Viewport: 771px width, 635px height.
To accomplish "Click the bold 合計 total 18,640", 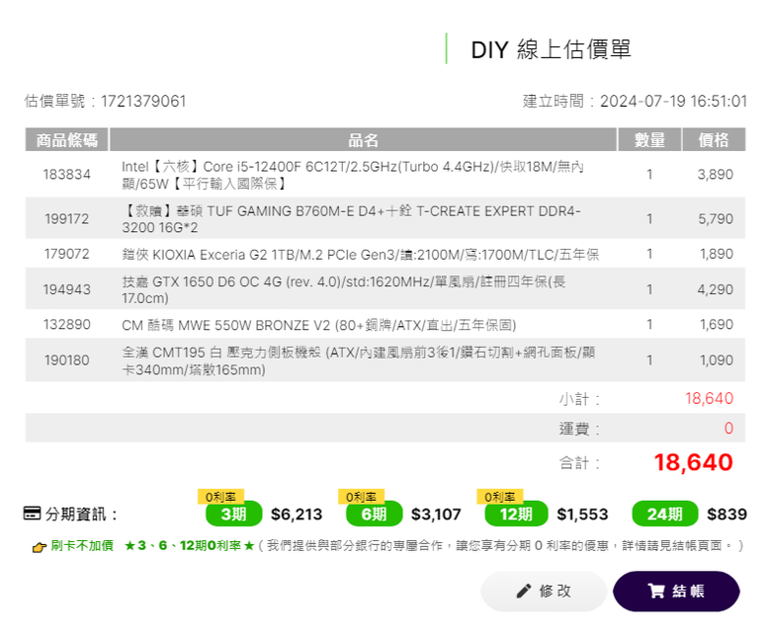I will click(693, 462).
